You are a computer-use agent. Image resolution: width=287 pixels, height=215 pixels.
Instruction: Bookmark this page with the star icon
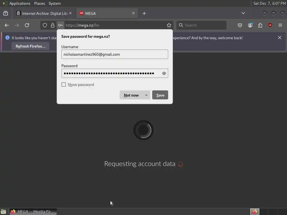click(169, 25)
